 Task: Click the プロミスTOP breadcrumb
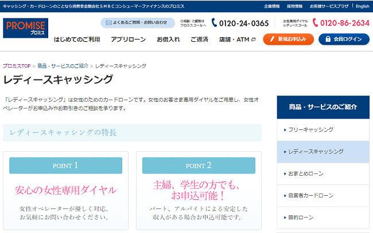(x=17, y=66)
